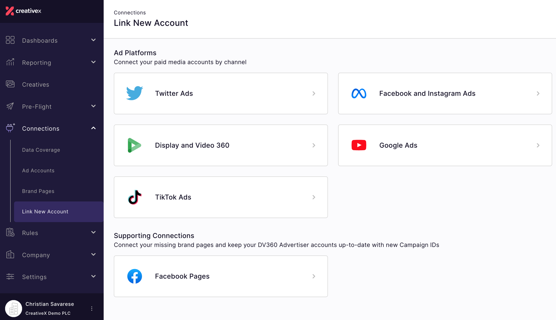Click the YouTube play logo for Google Ads

tap(359, 145)
